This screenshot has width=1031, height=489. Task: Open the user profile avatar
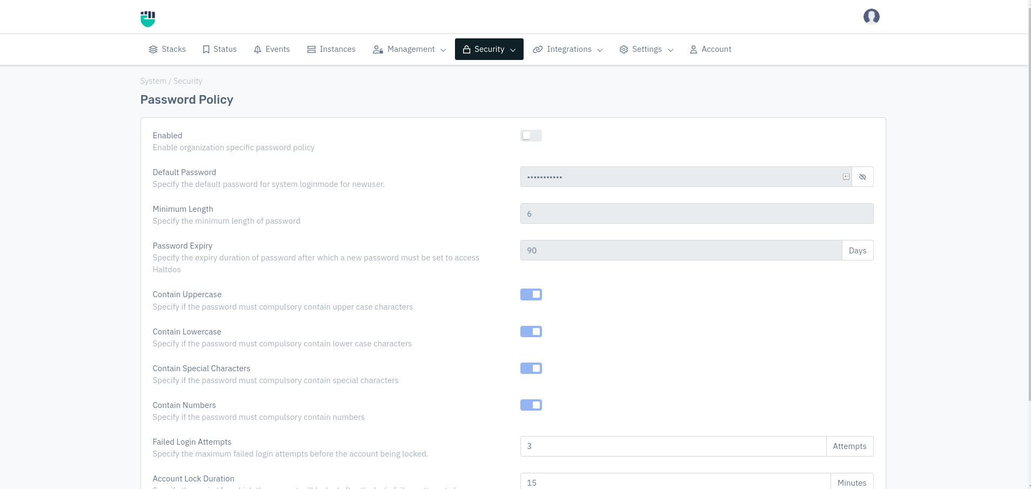pos(871,17)
